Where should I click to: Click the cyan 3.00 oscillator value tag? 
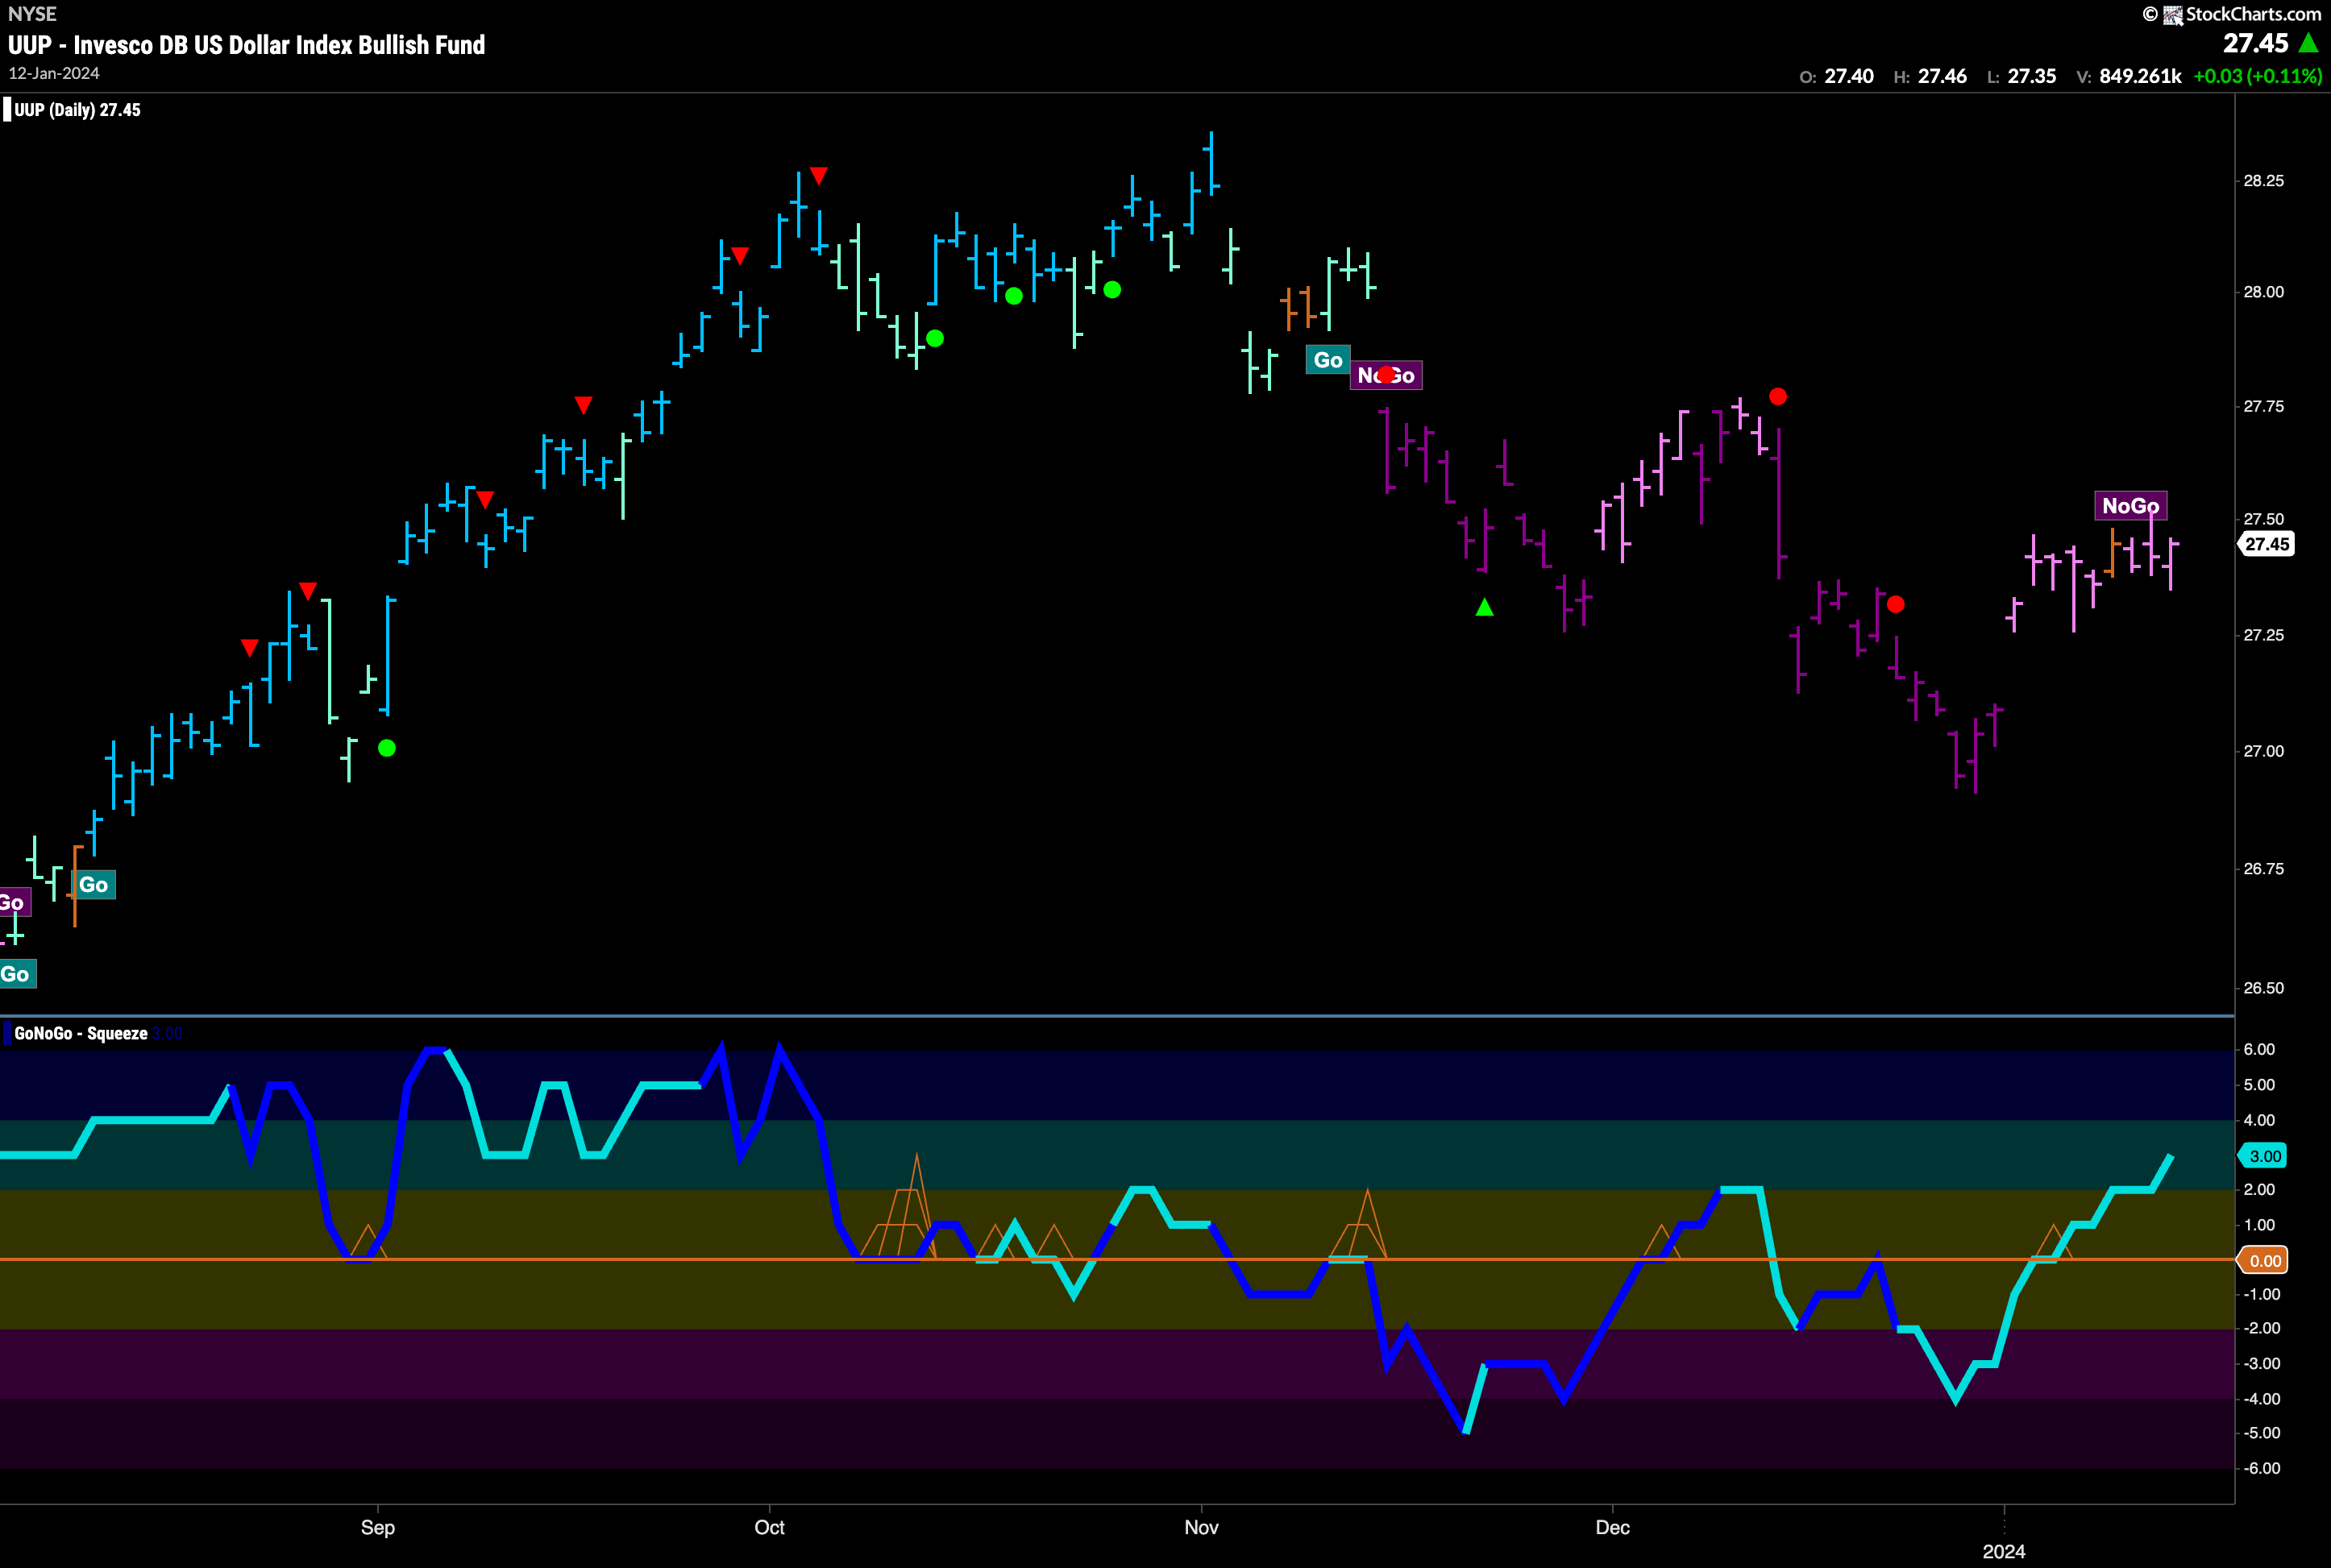[2264, 1156]
